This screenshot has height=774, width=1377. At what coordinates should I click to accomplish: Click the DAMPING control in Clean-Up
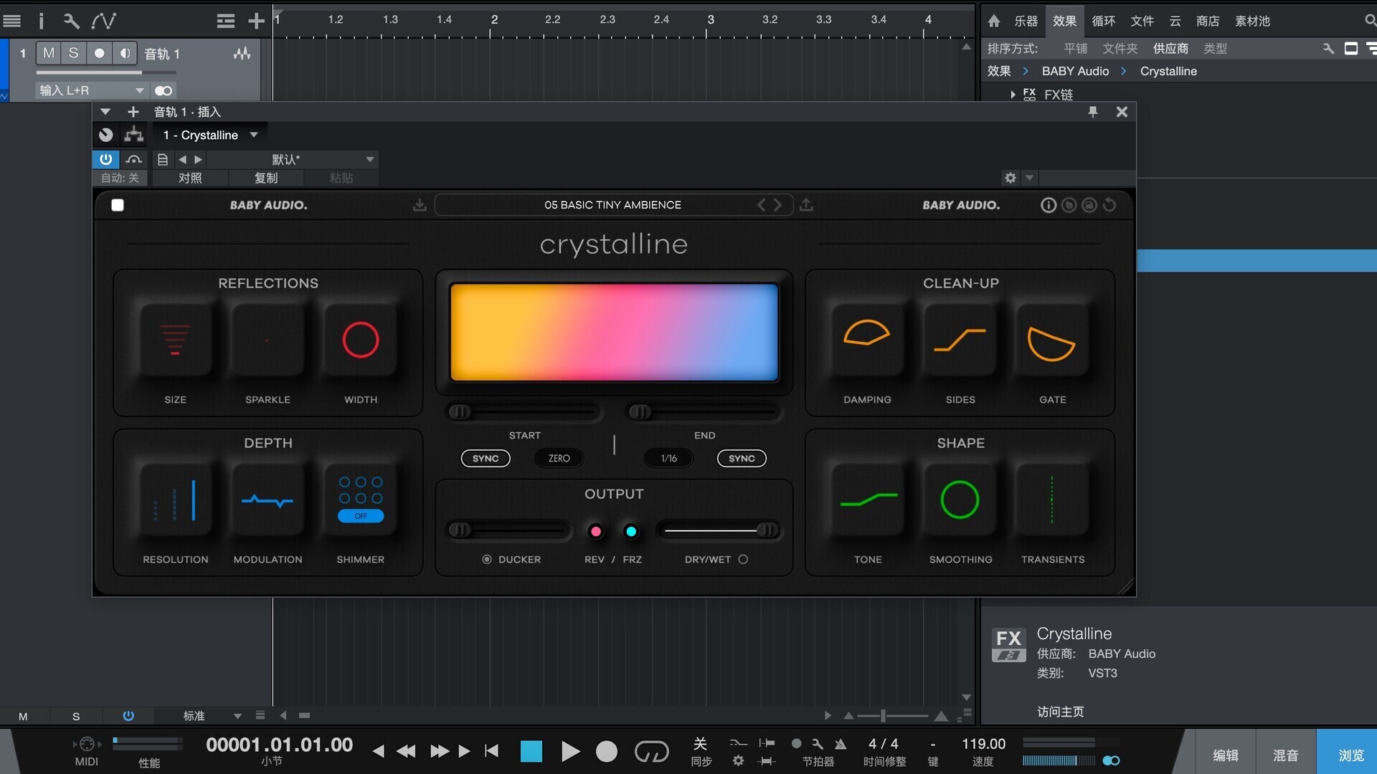[867, 340]
